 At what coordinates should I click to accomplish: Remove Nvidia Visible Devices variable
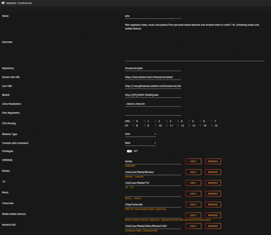[x=213, y=215]
